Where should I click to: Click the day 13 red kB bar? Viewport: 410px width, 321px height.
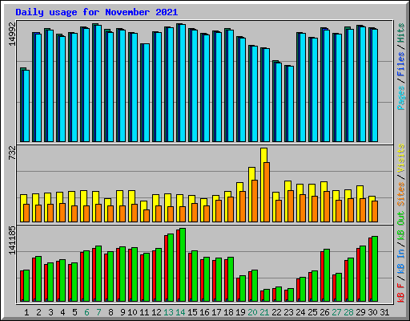[x=166, y=268]
